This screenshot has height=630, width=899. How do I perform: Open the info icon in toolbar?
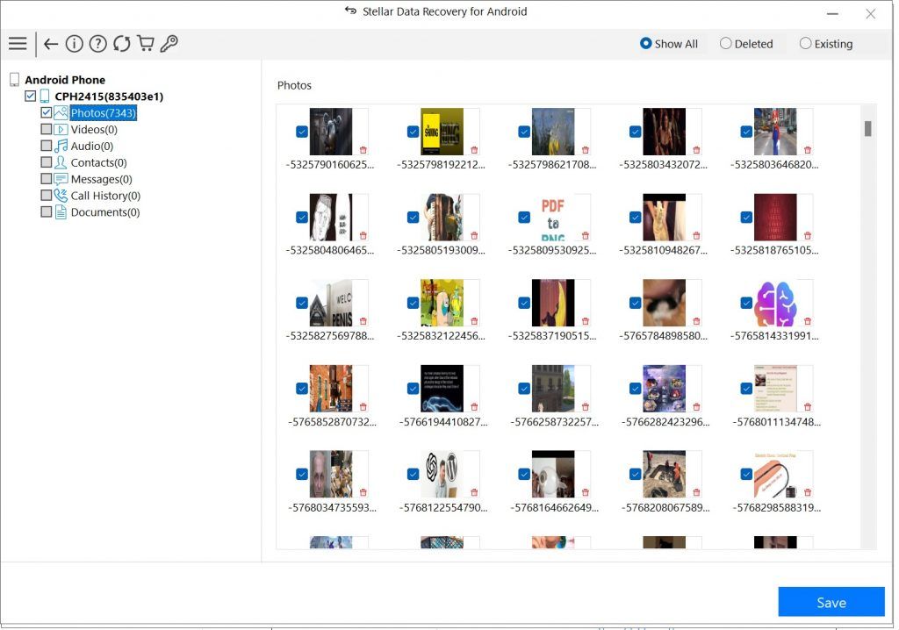(75, 44)
